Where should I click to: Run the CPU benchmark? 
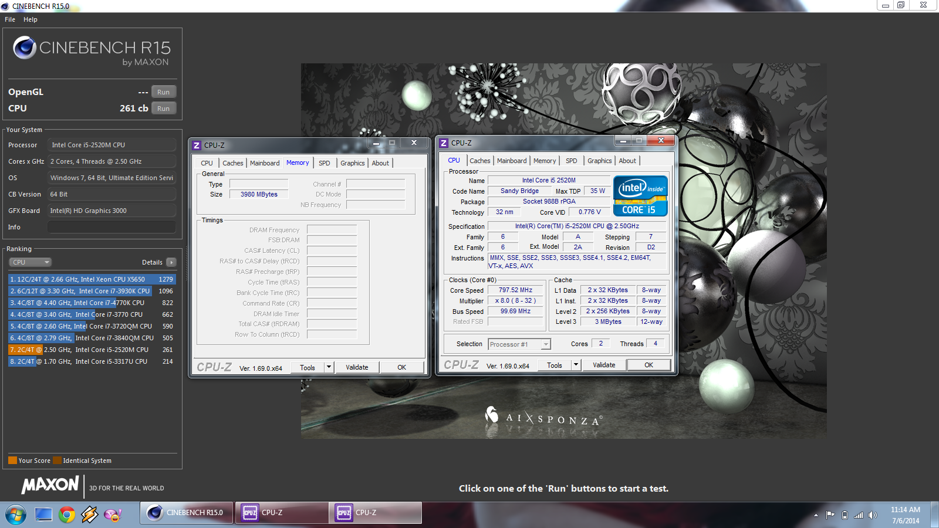pyautogui.click(x=164, y=109)
